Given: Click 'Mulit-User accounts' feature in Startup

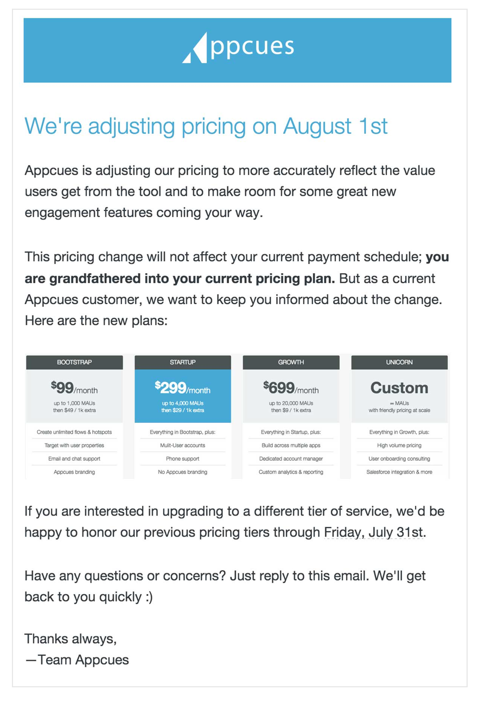Looking at the screenshot, I should coord(183,446).
